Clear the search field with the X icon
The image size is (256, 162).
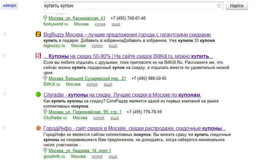[x=219, y=6]
